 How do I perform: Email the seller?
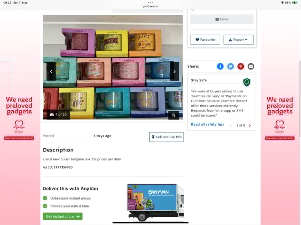(x=222, y=19)
